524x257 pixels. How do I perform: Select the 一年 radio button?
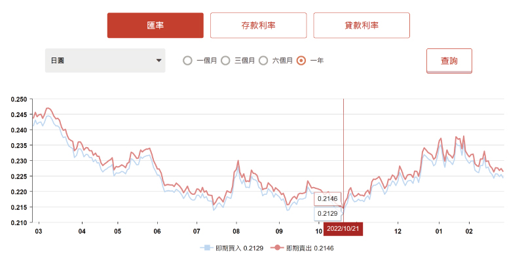(x=301, y=61)
